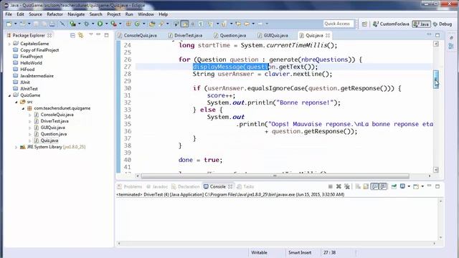Open the Refactor menu
The height and width of the screenshot is (258, 459).
coord(55,14)
